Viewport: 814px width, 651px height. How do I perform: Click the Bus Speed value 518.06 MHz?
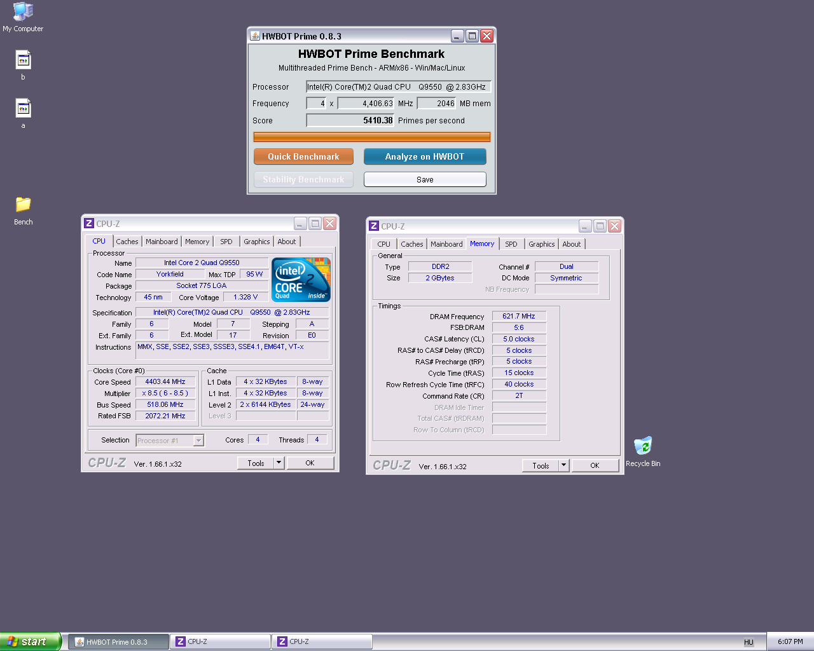tap(165, 405)
